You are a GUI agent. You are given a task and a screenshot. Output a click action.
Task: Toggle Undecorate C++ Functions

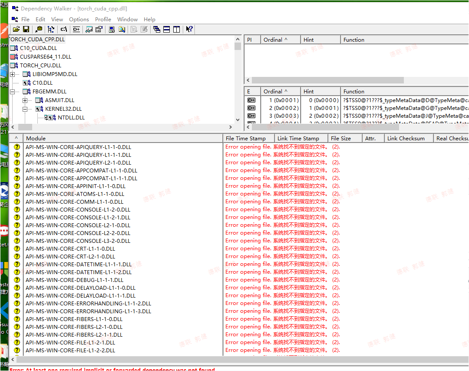(76, 29)
